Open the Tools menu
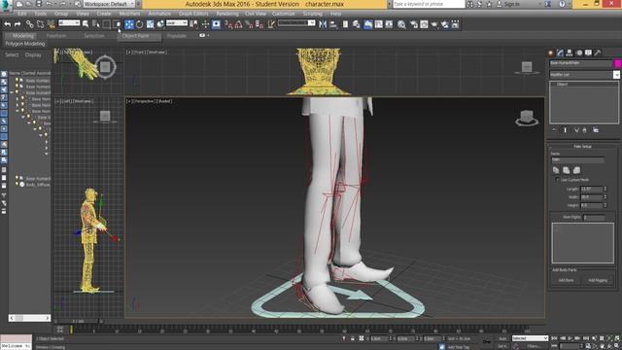The height and width of the screenshot is (350, 622). pyautogui.click(x=41, y=14)
